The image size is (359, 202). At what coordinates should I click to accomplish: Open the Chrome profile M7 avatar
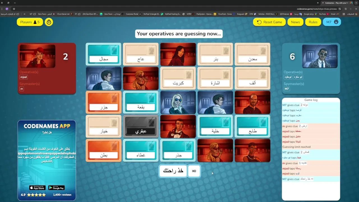(x=7, y=9)
